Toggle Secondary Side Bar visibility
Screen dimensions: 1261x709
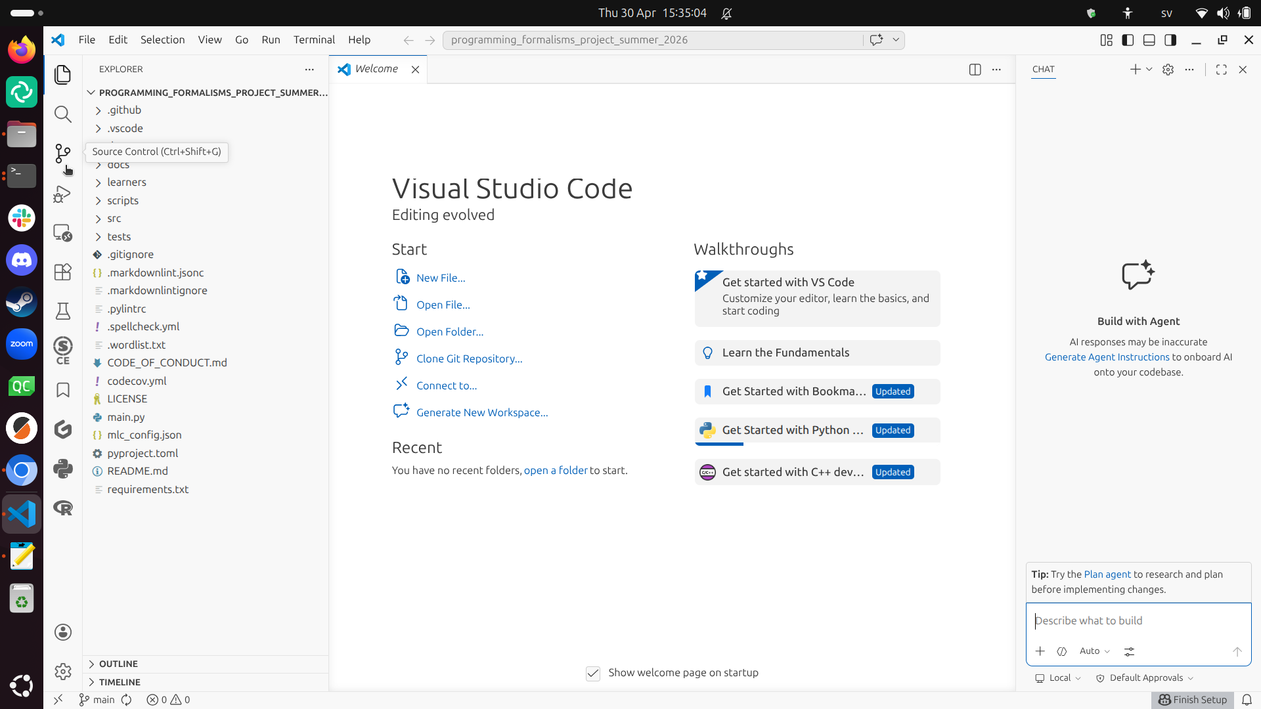[x=1170, y=40]
